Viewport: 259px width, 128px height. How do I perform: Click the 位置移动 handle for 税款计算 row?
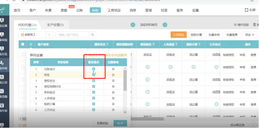tap(113, 104)
